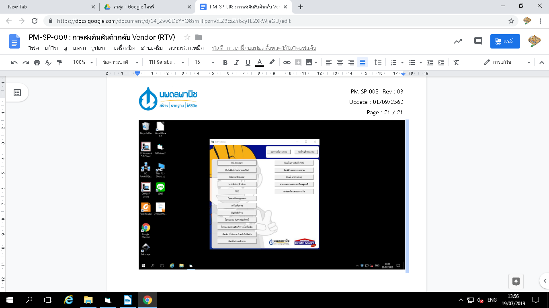Star the document
Screen dimensions: 549x308
[187, 37]
